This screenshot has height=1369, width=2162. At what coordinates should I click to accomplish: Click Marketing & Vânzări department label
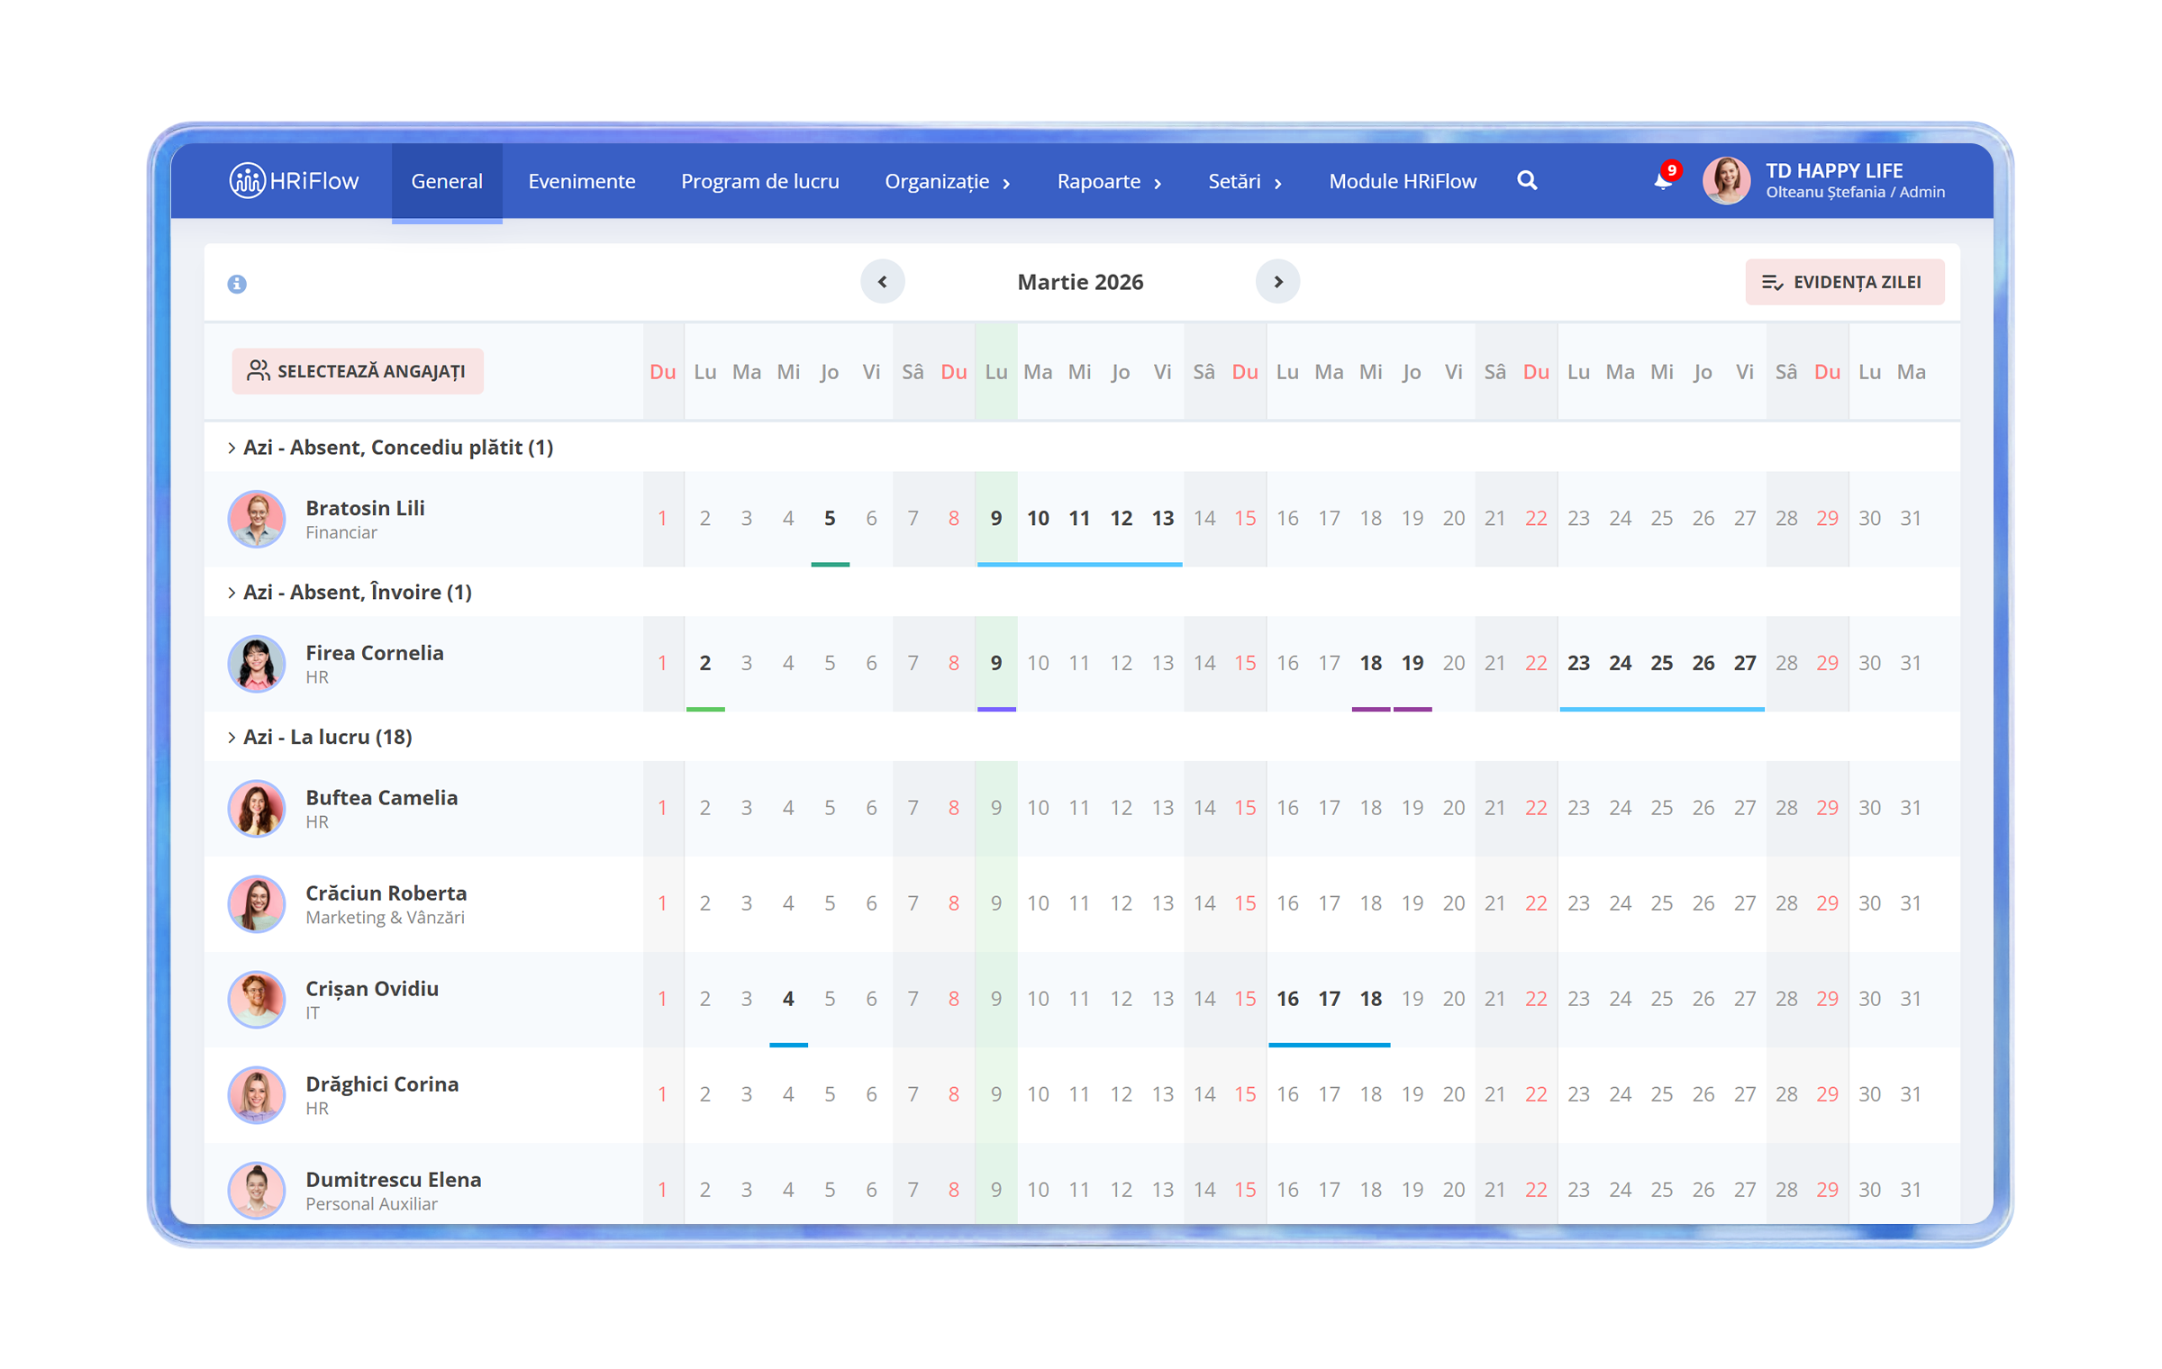pyautogui.click(x=385, y=918)
